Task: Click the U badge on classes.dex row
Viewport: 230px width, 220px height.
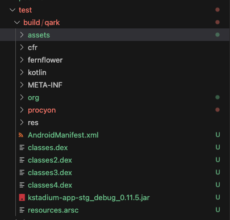Action: pos(218,147)
